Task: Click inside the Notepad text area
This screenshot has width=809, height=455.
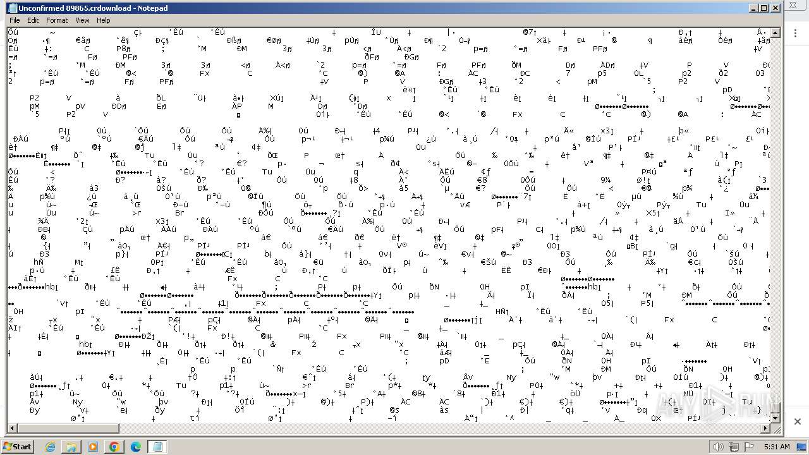Action: tap(389, 225)
